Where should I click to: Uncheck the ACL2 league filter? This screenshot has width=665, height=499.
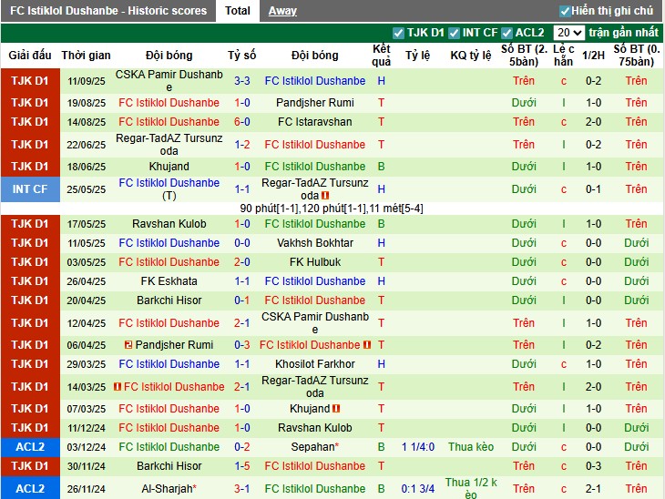pos(506,33)
